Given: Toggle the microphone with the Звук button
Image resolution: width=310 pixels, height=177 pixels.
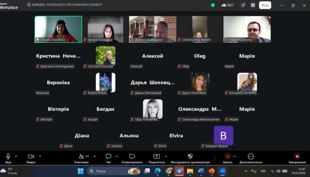Looking at the screenshot, I should [x=8, y=158].
